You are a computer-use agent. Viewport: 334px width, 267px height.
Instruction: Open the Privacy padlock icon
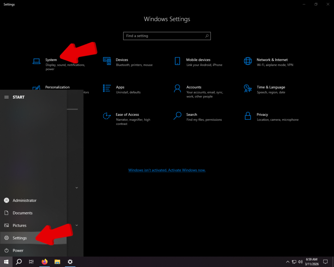pyautogui.click(x=248, y=116)
